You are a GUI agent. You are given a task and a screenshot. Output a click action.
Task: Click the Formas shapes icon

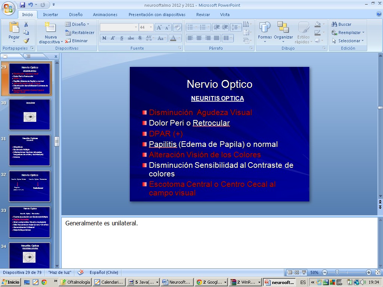tap(265, 31)
